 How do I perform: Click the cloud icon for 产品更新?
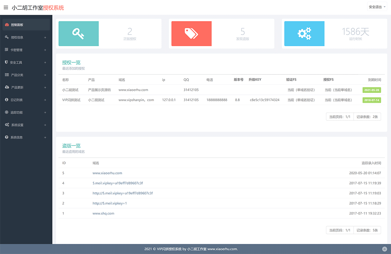pos(7,87)
